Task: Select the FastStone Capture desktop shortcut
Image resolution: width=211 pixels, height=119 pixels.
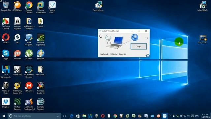Action: tap(6, 23)
